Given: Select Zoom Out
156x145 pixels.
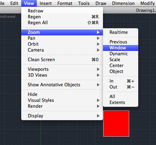Looking at the screenshot, I should [x=120, y=87].
